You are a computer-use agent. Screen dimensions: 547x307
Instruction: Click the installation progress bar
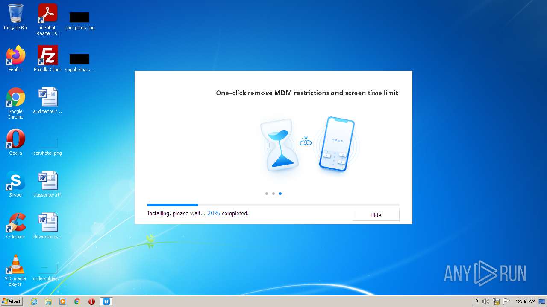point(273,205)
